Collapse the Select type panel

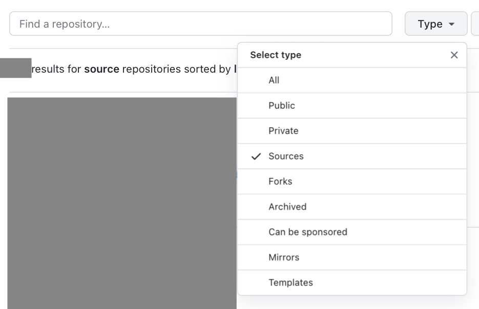pos(454,55)
